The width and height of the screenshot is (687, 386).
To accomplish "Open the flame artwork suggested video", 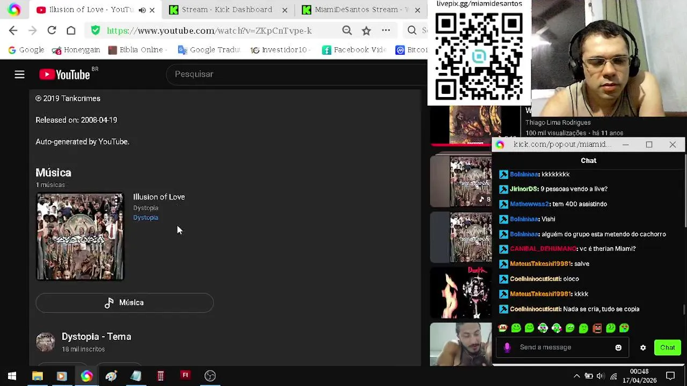I will [461, 293].
